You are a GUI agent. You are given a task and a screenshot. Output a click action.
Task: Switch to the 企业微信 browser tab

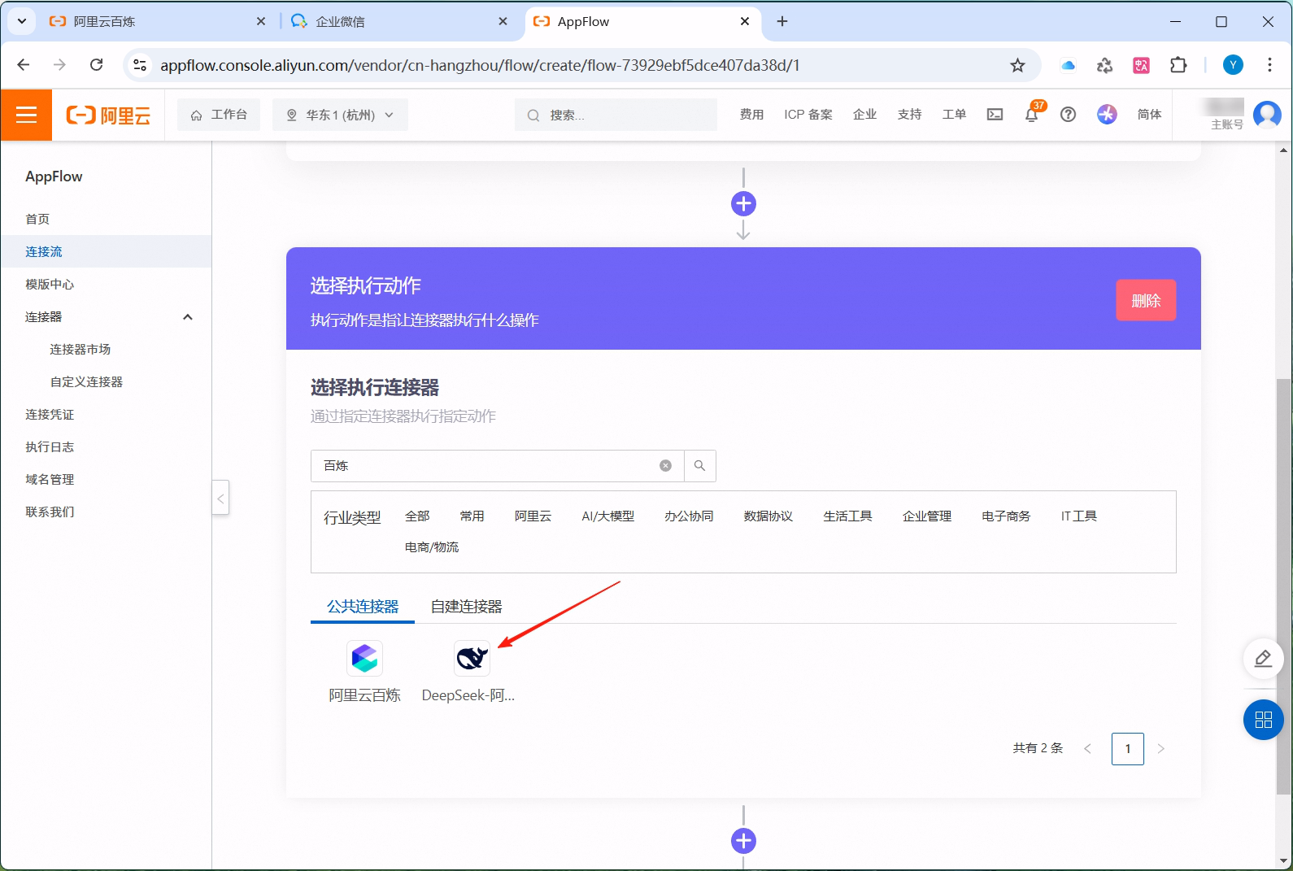tap(398, 22)
